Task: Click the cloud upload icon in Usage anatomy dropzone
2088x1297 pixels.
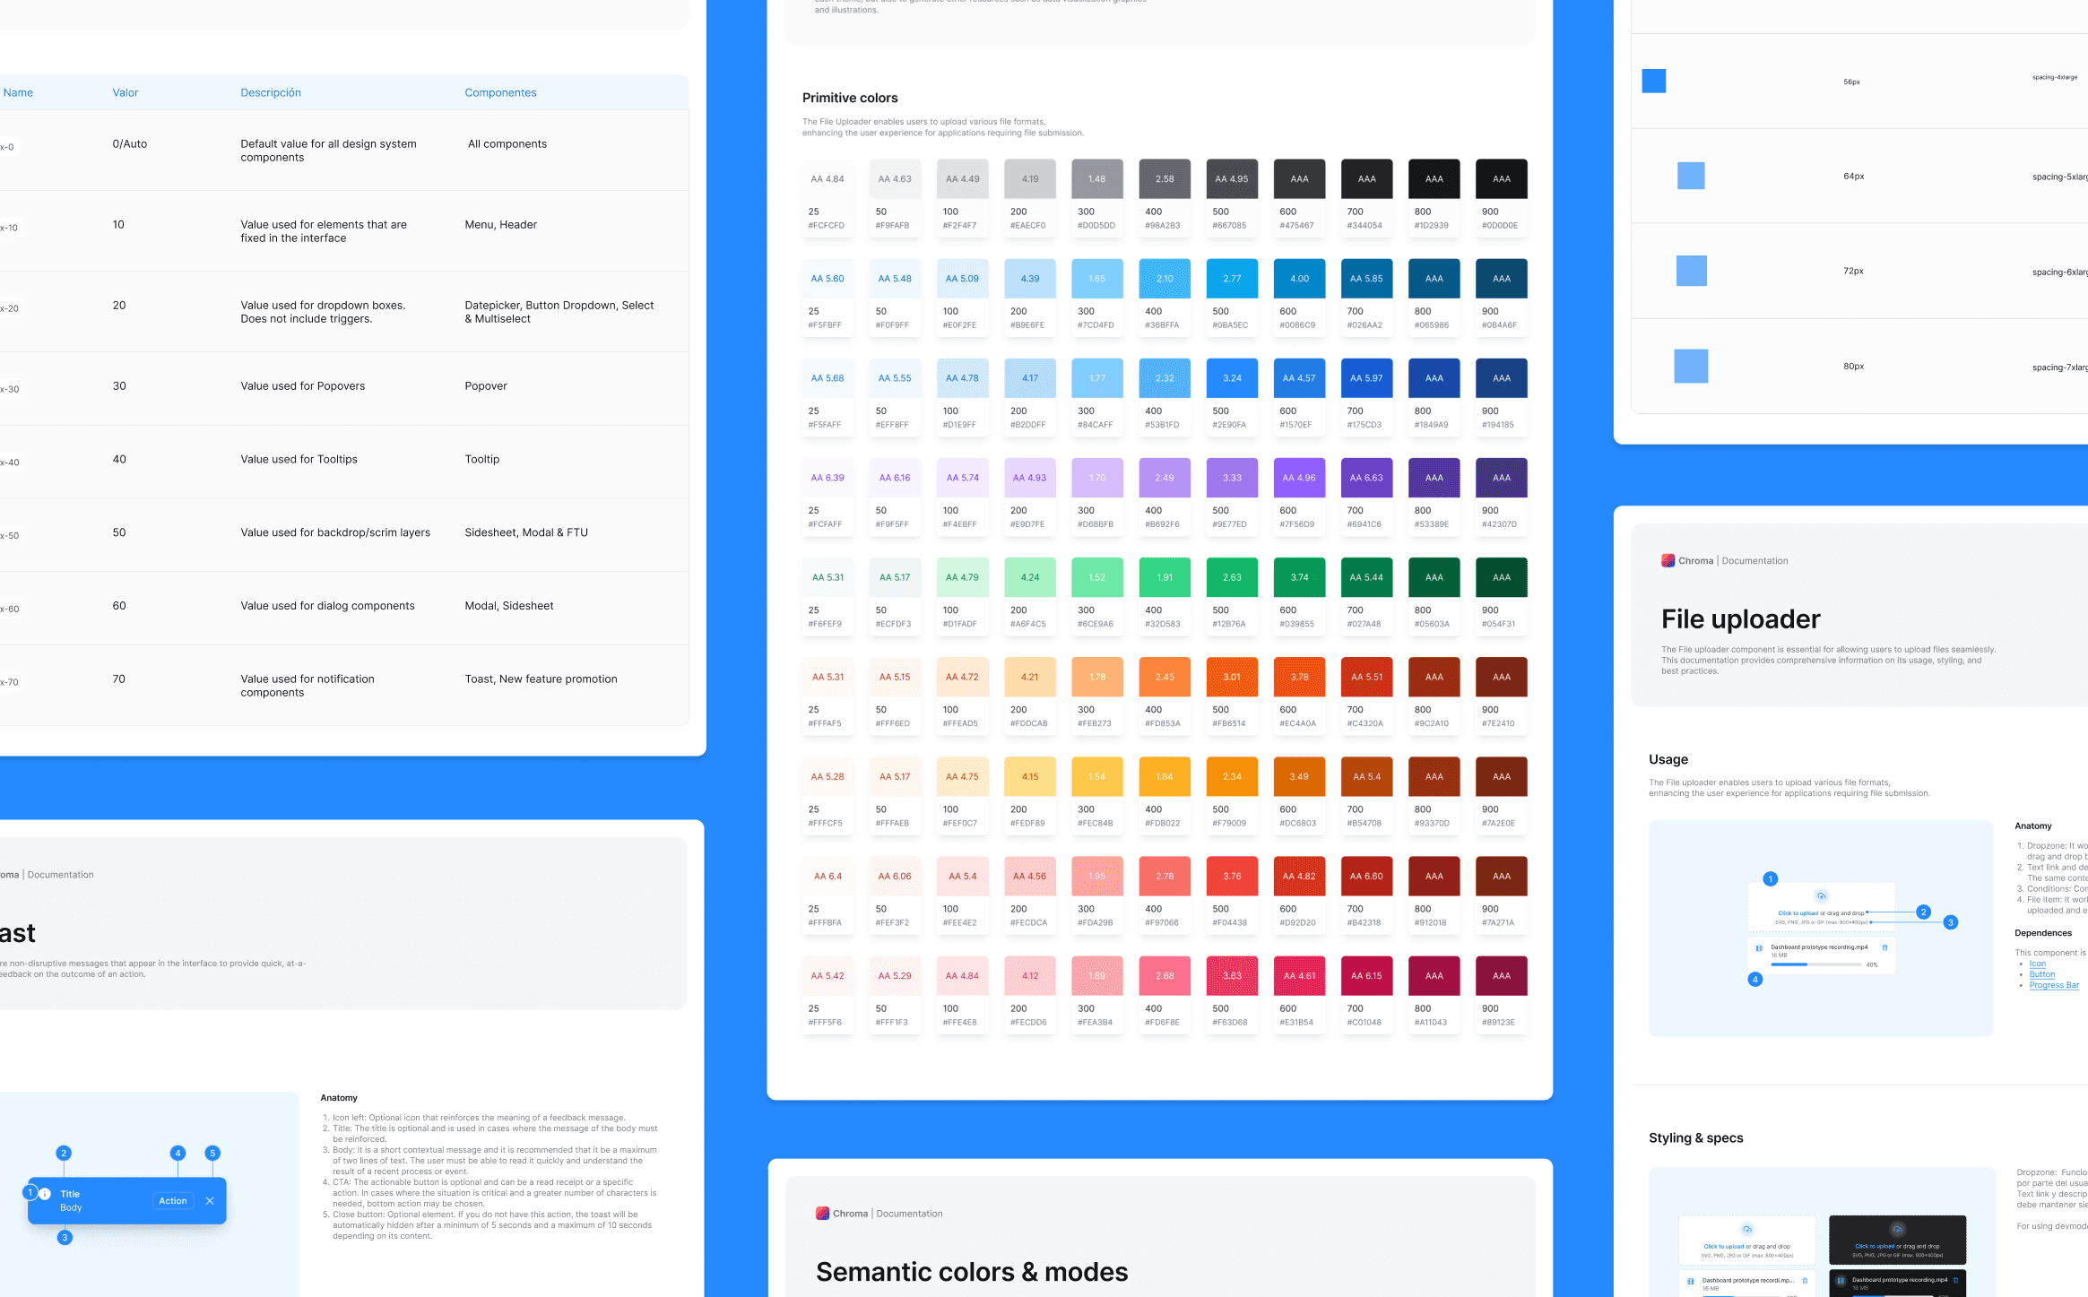Action: tap(1821, 896)
